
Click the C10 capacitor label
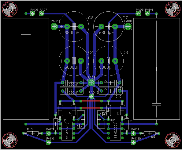pyautogui.click(x=118, y=96)
